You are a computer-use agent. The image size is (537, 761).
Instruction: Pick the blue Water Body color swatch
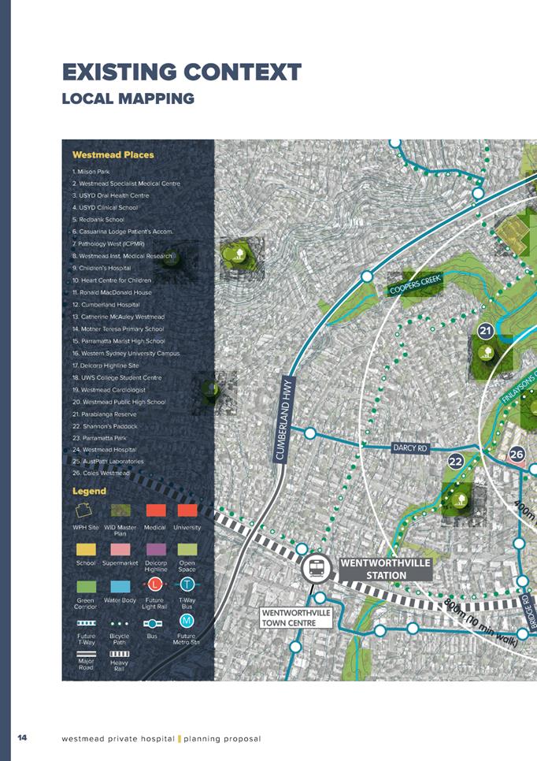(x=120, y=586)
